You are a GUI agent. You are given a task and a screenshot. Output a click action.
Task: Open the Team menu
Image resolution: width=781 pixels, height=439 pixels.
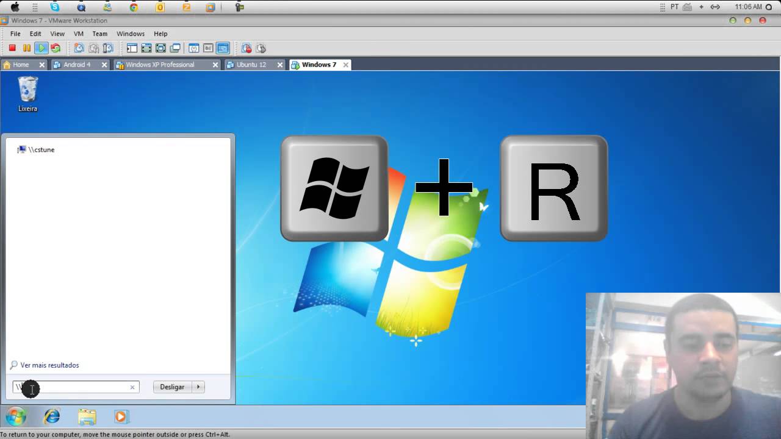(x=99, y=34)
